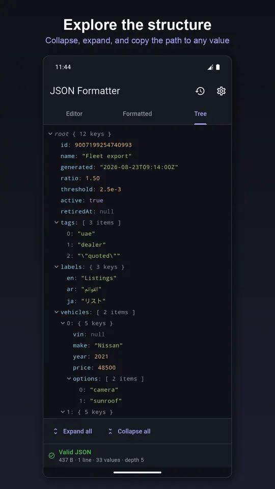275x489 pixels.
Task: Collapse the root node chevron
Action: click(50, 134)
